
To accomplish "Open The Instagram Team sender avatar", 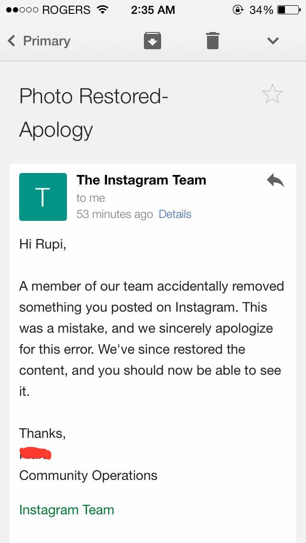I will 43,196.
